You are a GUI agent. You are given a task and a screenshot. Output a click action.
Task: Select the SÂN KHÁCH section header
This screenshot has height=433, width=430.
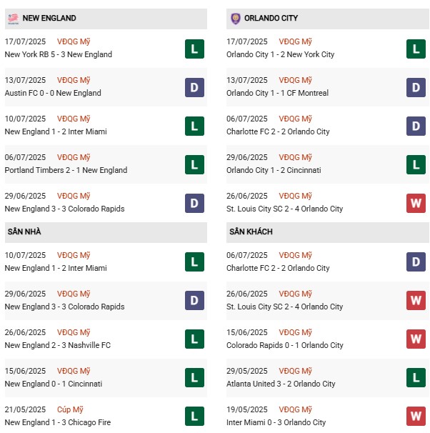(251, 232)
